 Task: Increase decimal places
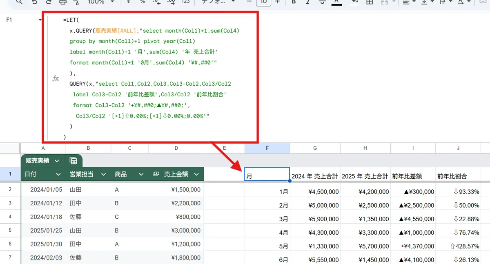171,2
